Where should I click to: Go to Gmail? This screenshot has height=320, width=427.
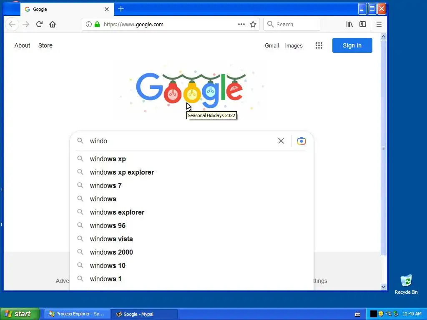click(271, 46)
